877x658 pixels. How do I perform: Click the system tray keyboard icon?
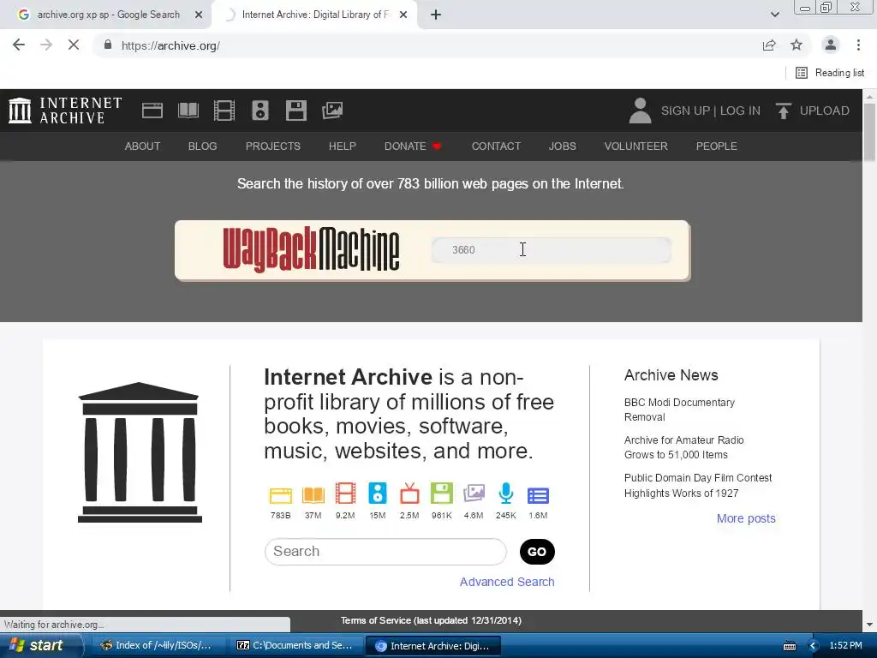(790, 646)
